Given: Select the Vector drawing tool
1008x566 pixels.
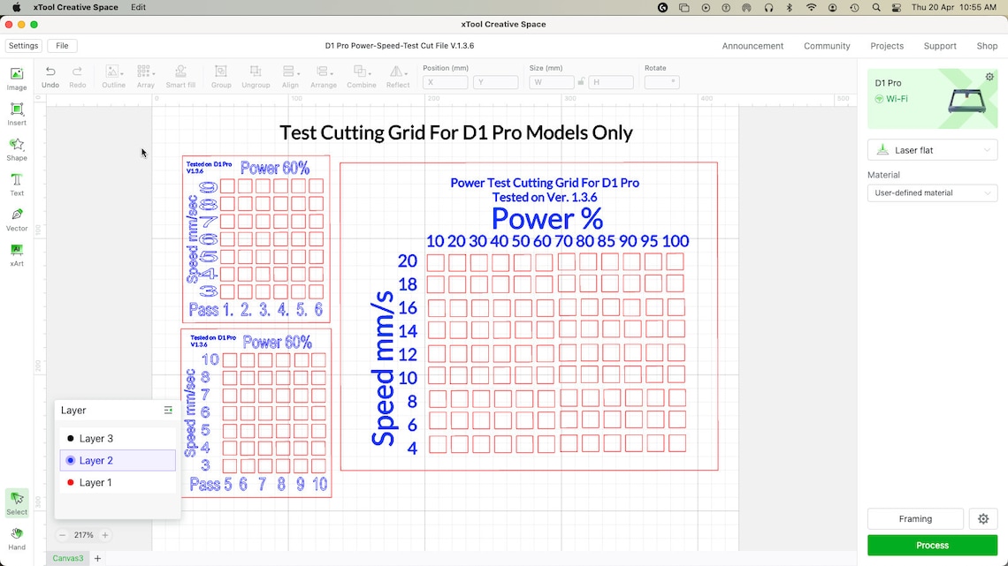Looking at the screenshot, I should pos(17,219).
